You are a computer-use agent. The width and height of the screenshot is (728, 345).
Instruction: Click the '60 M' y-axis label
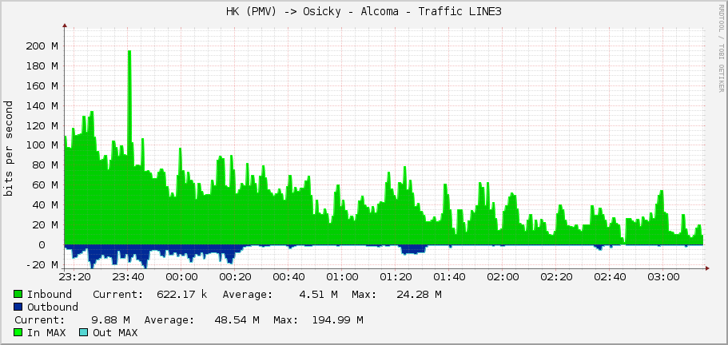pos(45,185)
